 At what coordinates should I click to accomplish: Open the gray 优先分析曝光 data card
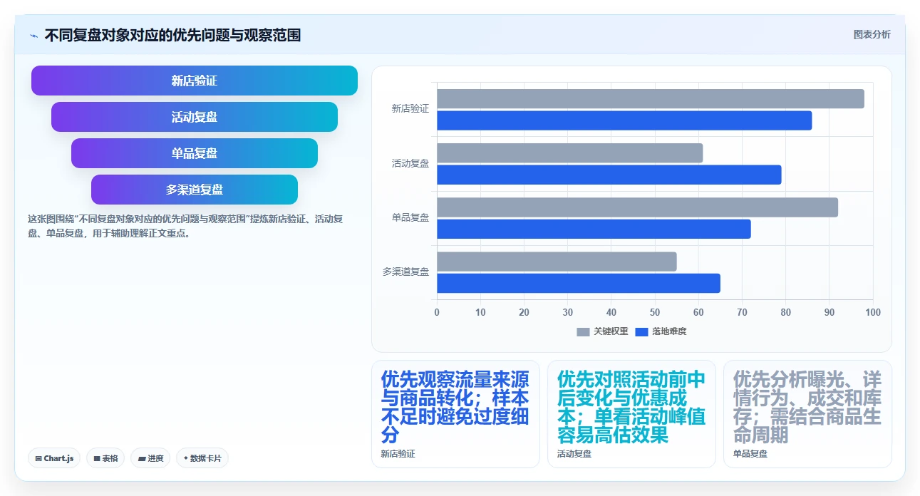click(807, 414)
